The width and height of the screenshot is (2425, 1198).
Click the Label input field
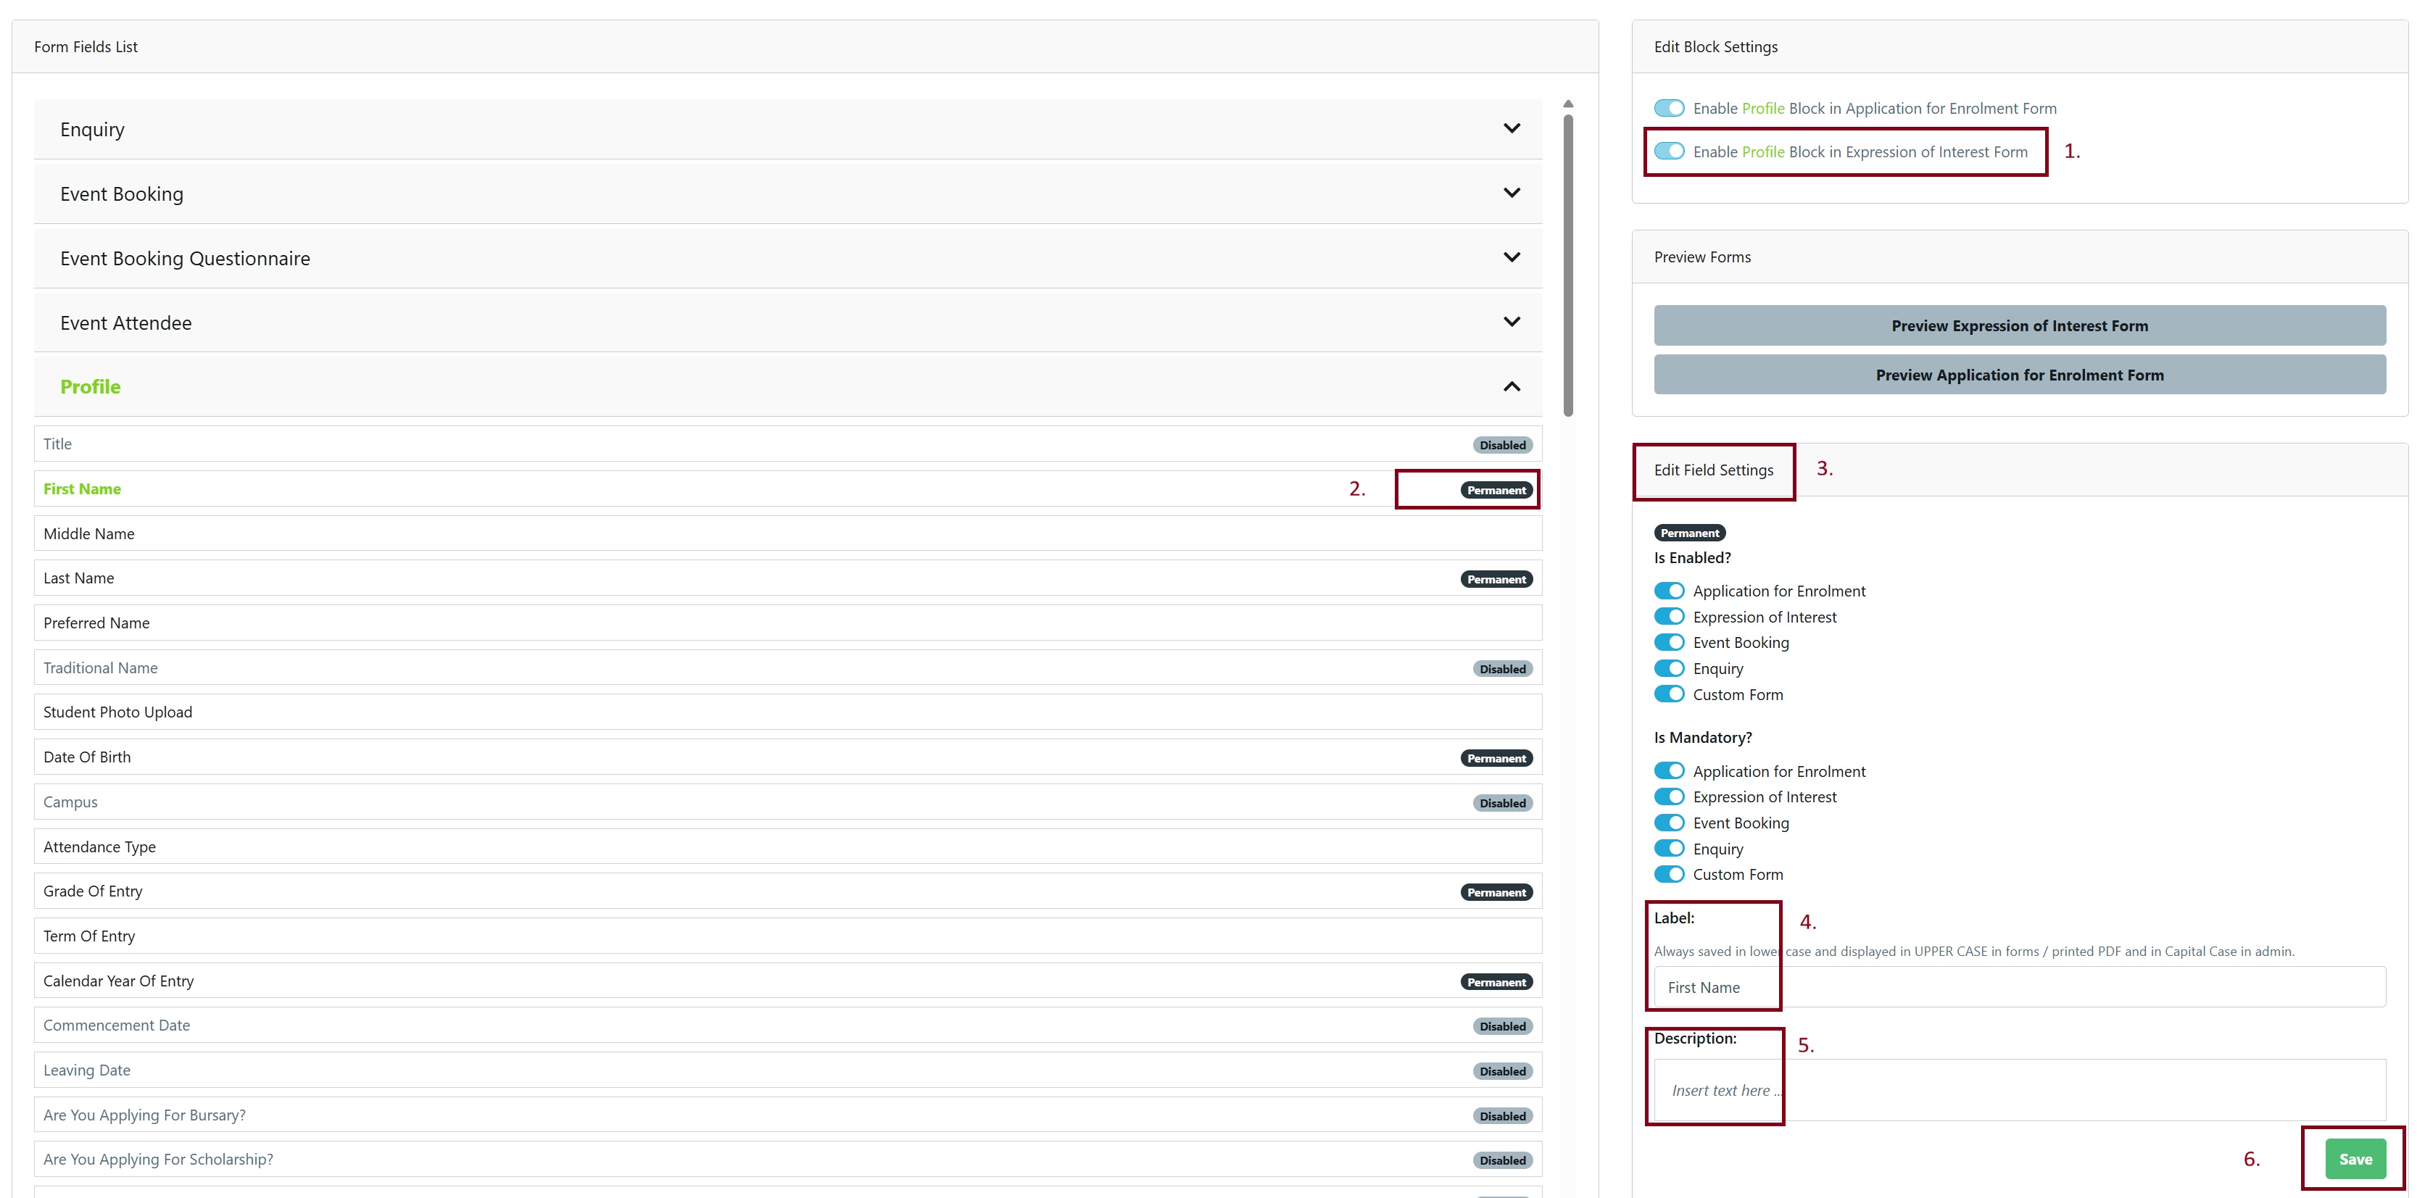[2018, 987]
